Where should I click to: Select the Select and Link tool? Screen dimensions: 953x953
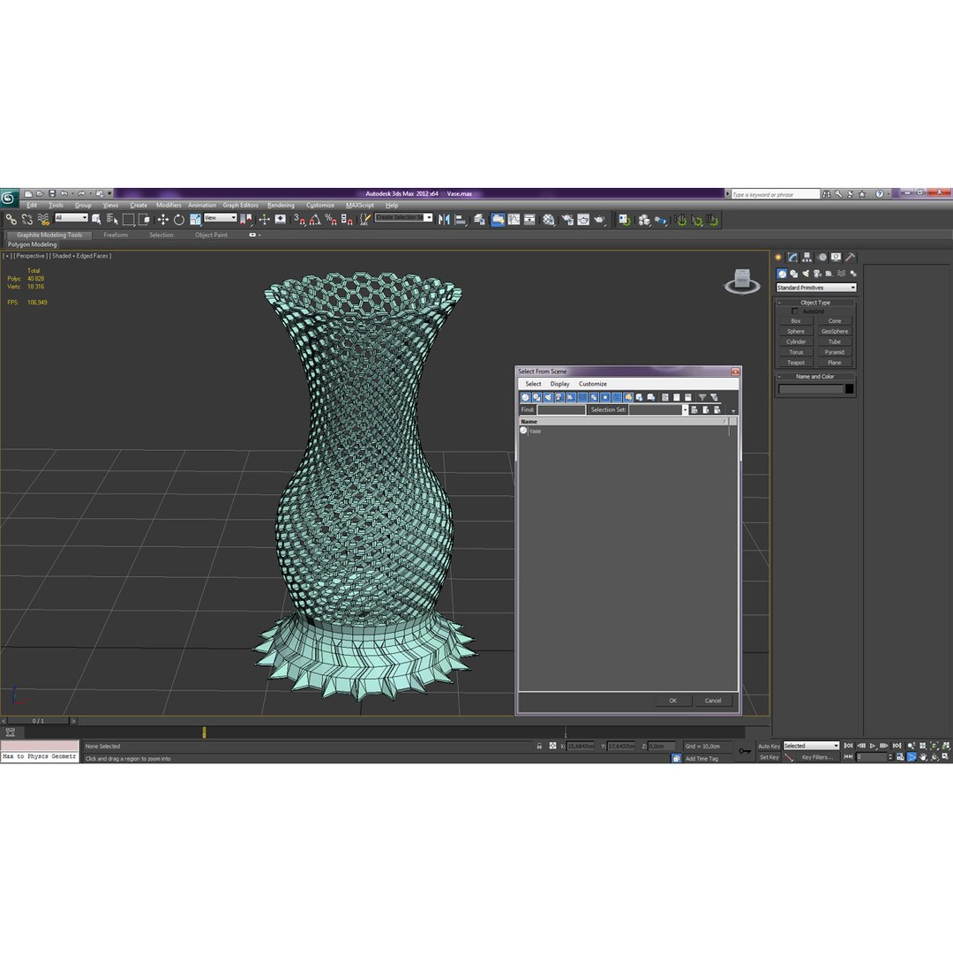pyautogui.click(x=11, y=220)
